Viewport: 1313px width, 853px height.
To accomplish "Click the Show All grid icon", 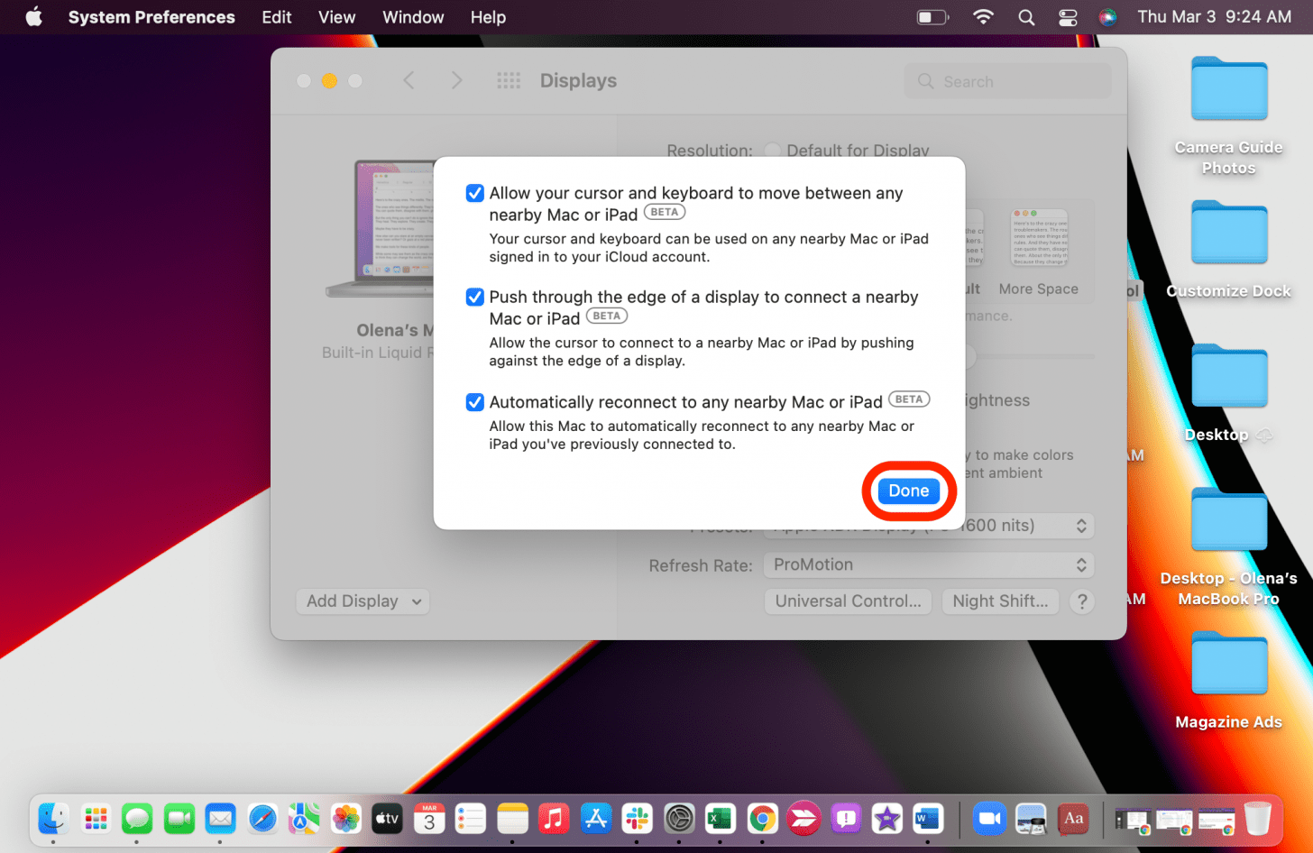I will click(509, 81).
